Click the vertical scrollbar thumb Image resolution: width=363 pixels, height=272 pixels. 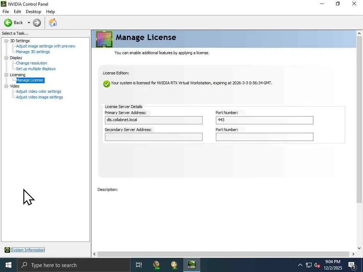(359, 120)
